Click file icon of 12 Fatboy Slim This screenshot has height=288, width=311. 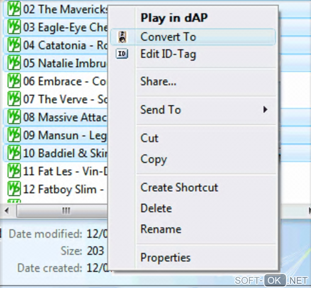[14, 189]
